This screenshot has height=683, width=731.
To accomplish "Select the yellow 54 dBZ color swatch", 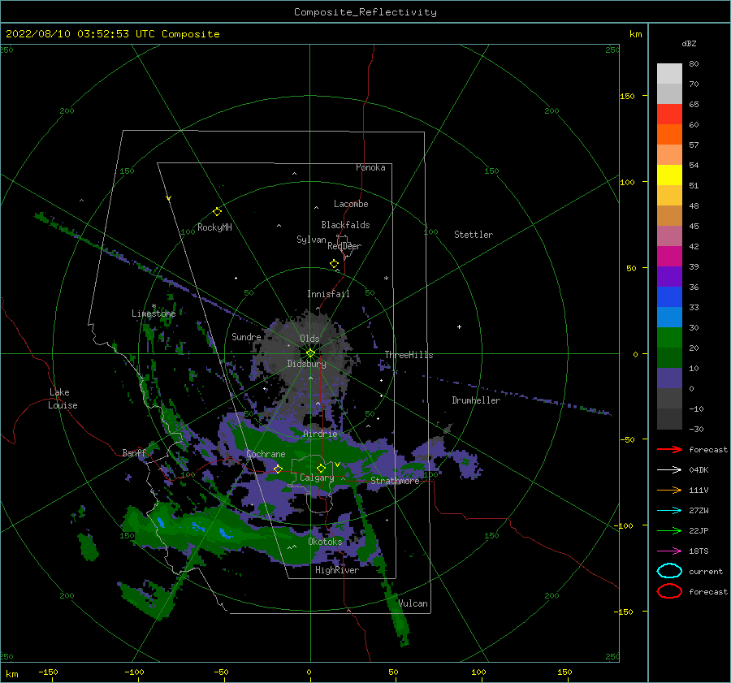I will coord(669,175).
